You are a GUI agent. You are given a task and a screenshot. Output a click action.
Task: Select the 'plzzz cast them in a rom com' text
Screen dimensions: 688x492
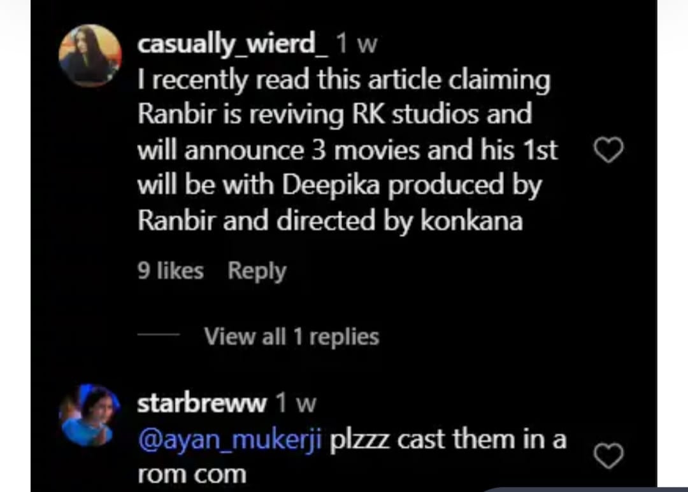pyautogui.click(x=352, y=456)
